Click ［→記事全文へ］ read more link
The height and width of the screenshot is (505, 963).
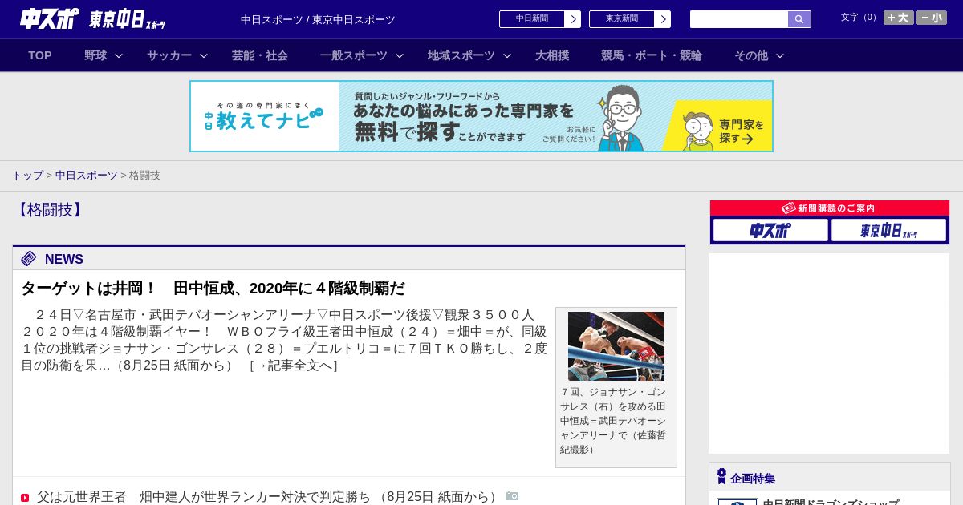click(x=294, y=366)
